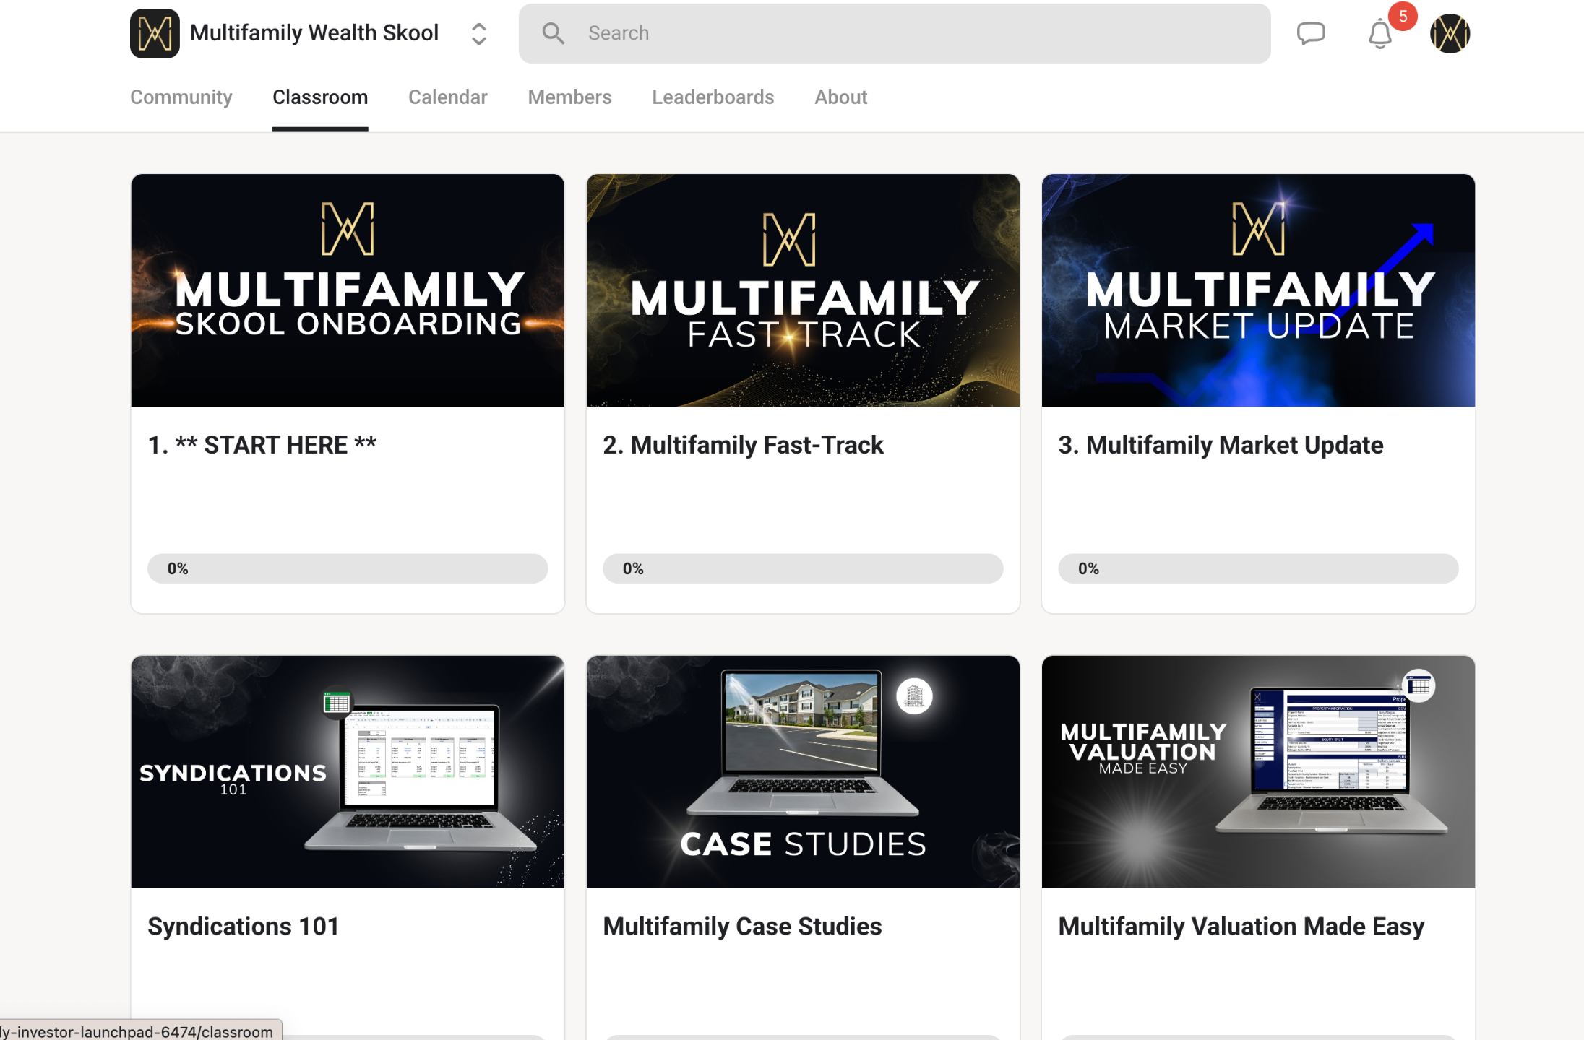Expand the community switcher chevrons
Viewport: 1584px width, 1040px height.
tap(478, 33)
